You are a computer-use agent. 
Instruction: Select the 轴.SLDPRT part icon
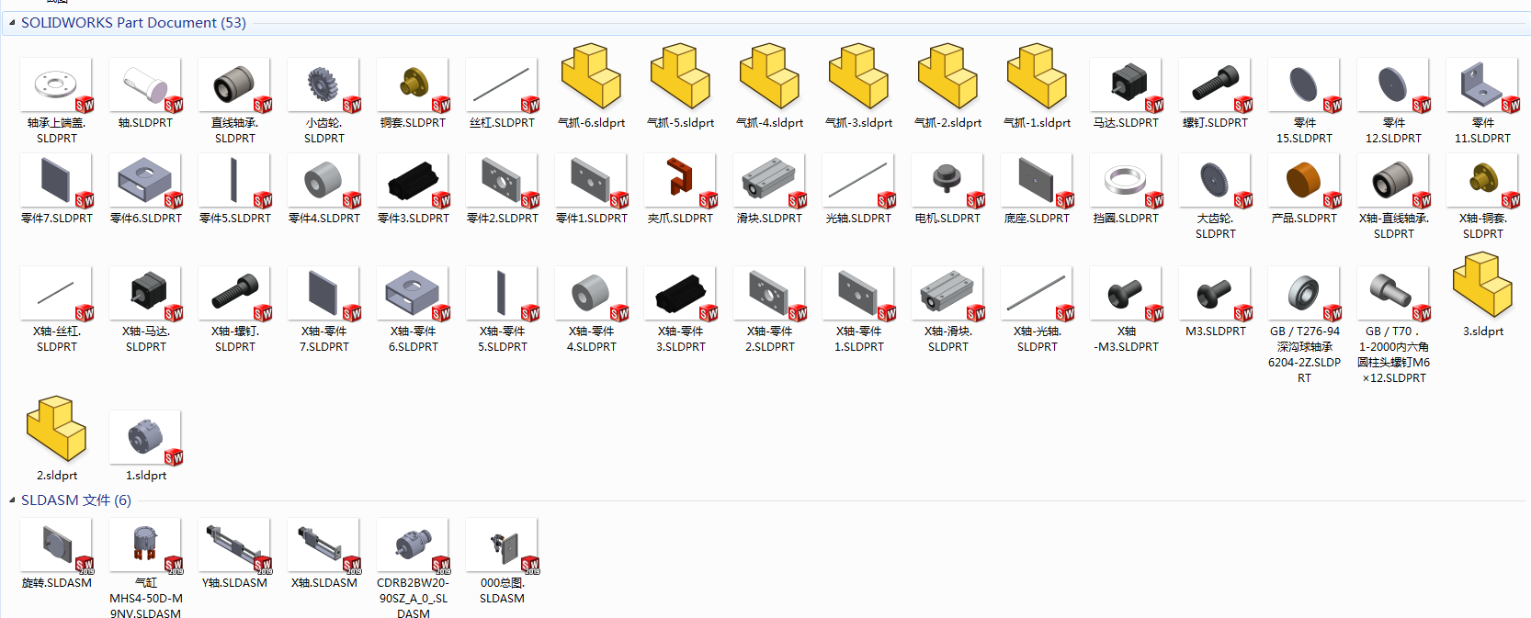pos(146,85)
